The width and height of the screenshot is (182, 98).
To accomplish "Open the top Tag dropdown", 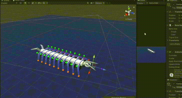I will pyautogui.click(x=179, y=8).
